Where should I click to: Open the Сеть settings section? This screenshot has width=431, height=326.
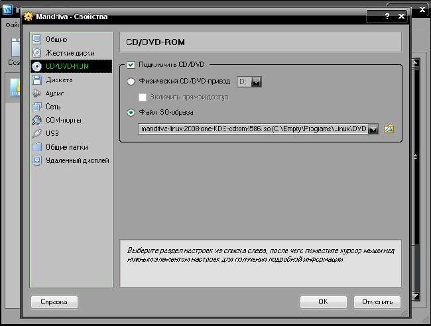click(x=71, y=107)
